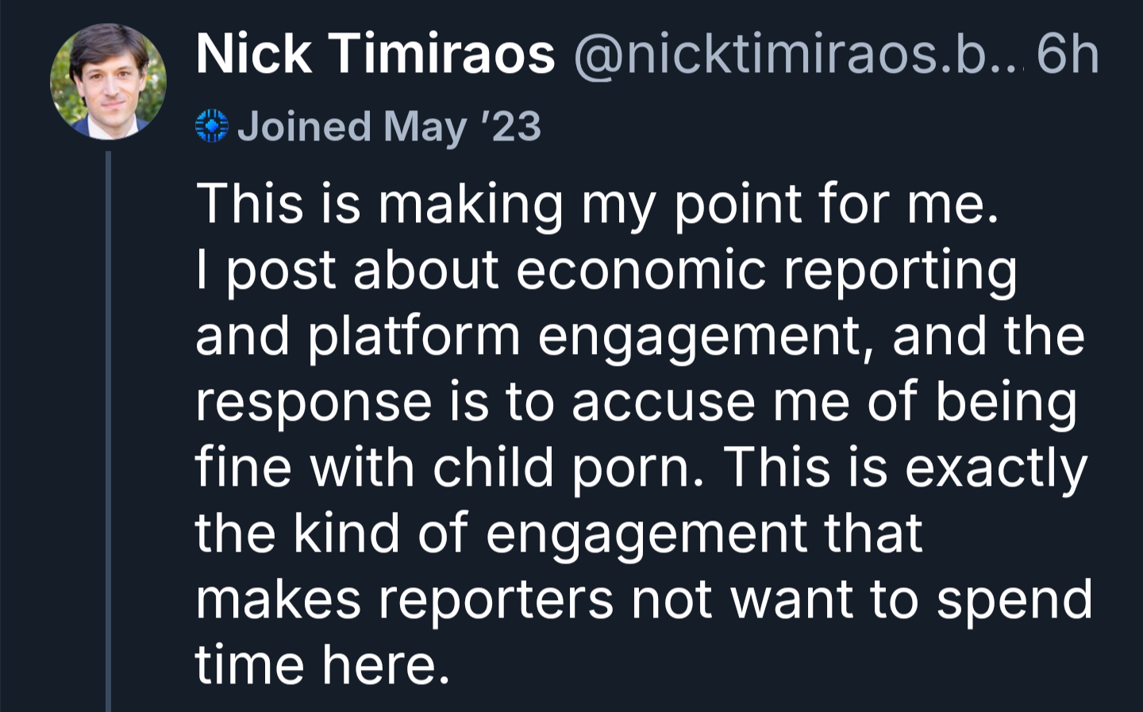Click the "6h" post timestamp
1143x712 pixels.
1068,55
